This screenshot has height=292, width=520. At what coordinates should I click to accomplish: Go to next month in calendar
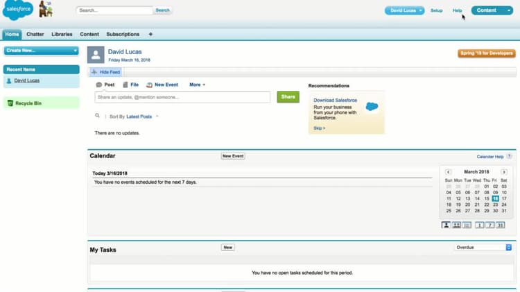(x=504, y=172)
